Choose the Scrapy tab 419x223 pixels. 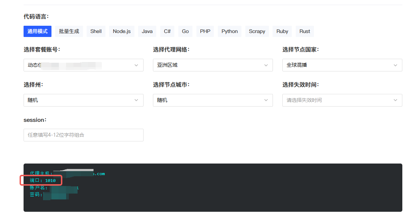coord(257,31)
